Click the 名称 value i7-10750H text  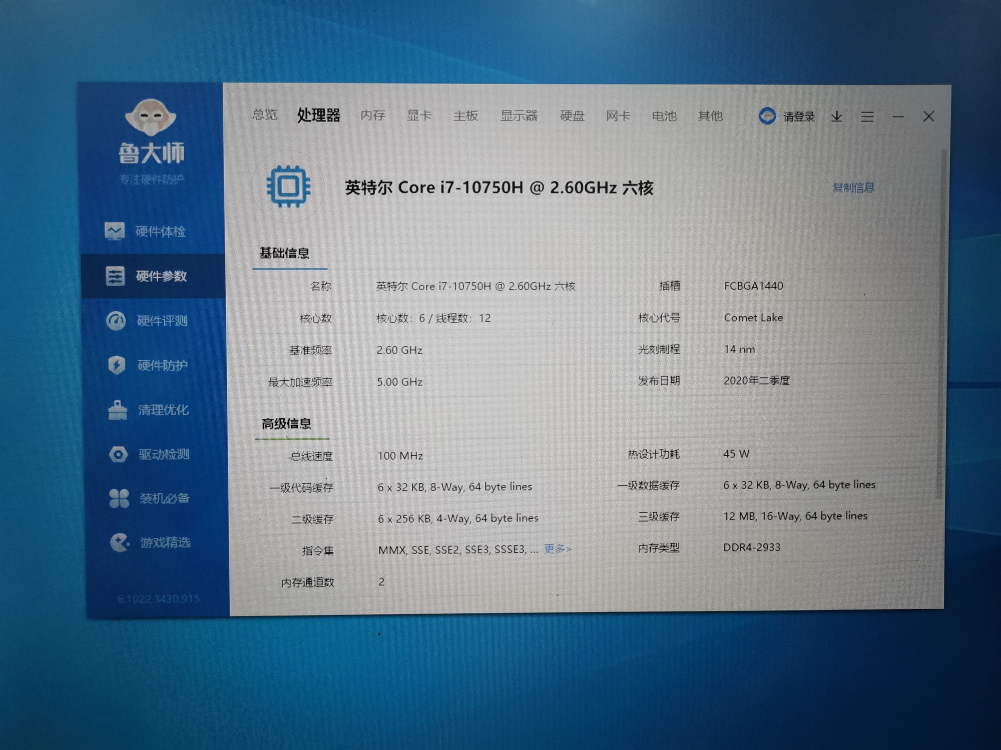(x=475, y=286)
